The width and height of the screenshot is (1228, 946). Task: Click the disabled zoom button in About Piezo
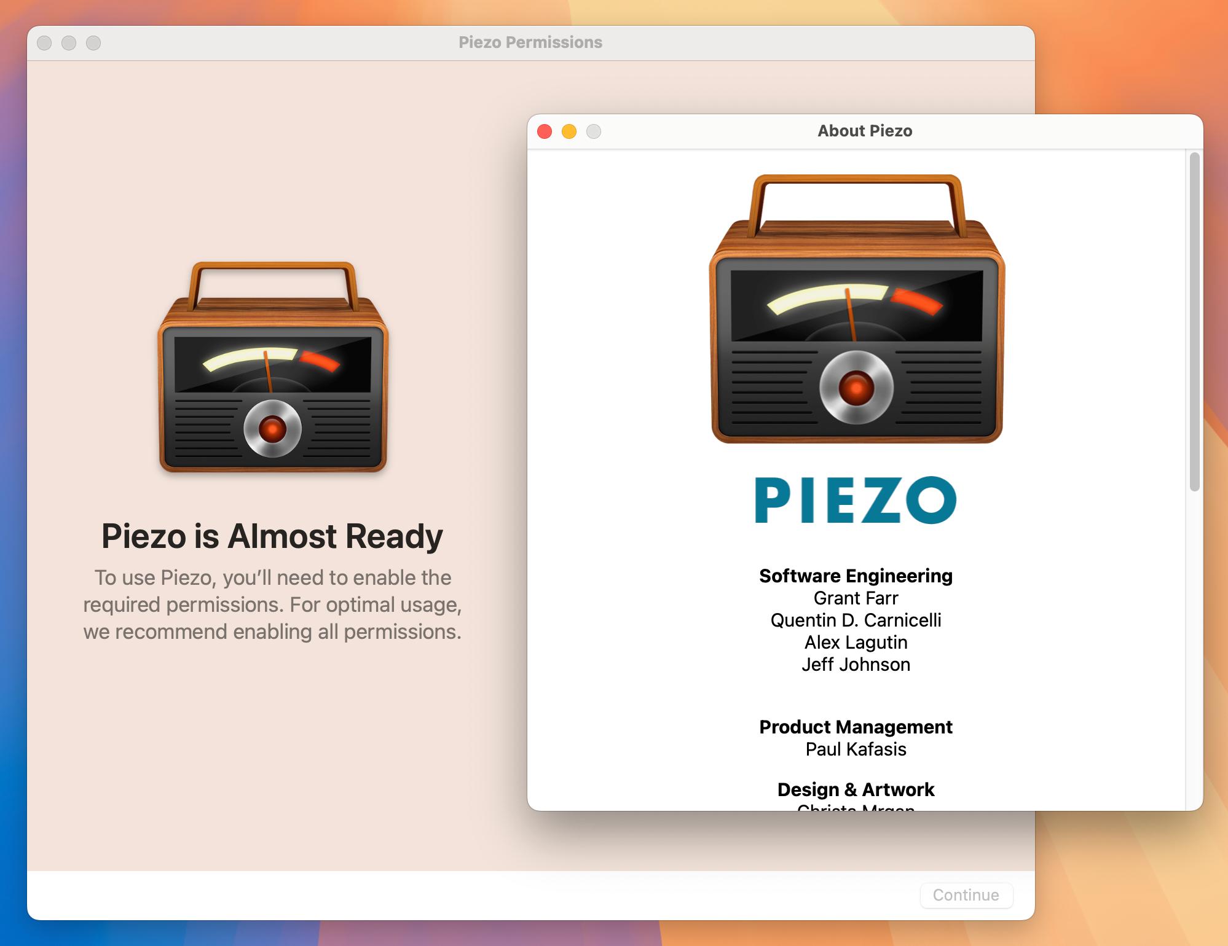(x=594, y=131)
